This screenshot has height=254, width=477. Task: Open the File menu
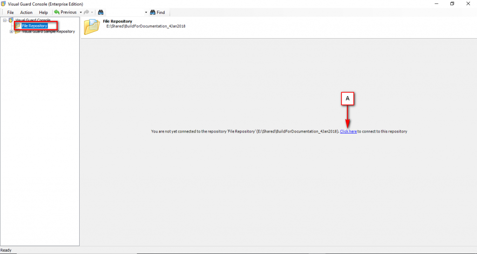point(10,12)
